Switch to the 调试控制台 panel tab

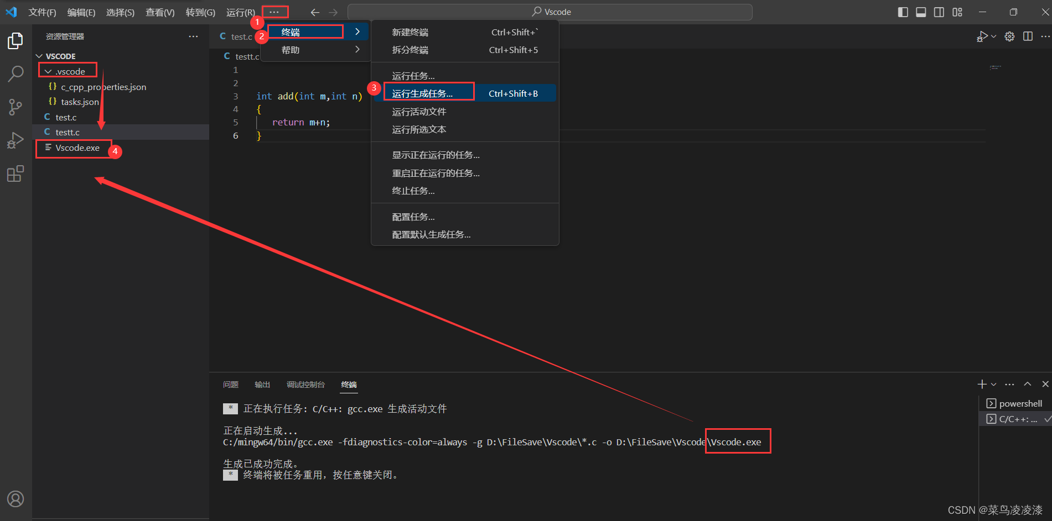tap(305, 385)
